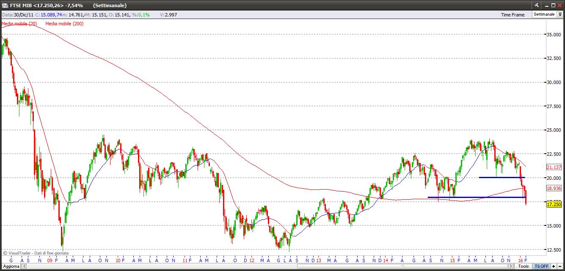Zoom out using the - icon next to TS OFF

coord(560,266)
